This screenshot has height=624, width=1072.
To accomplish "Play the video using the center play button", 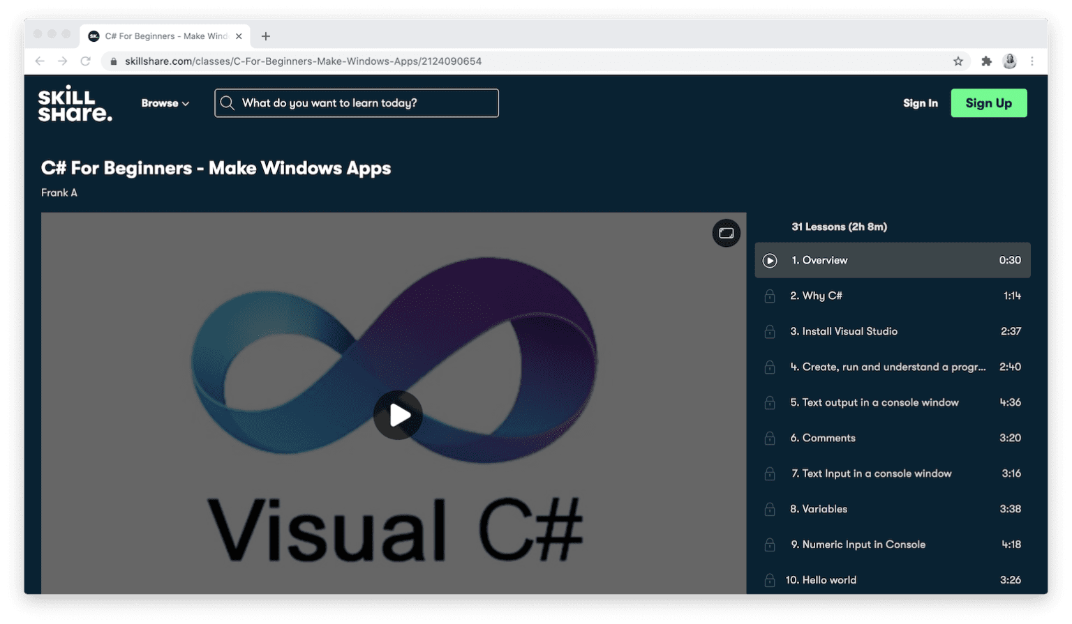I will point(398,415).
